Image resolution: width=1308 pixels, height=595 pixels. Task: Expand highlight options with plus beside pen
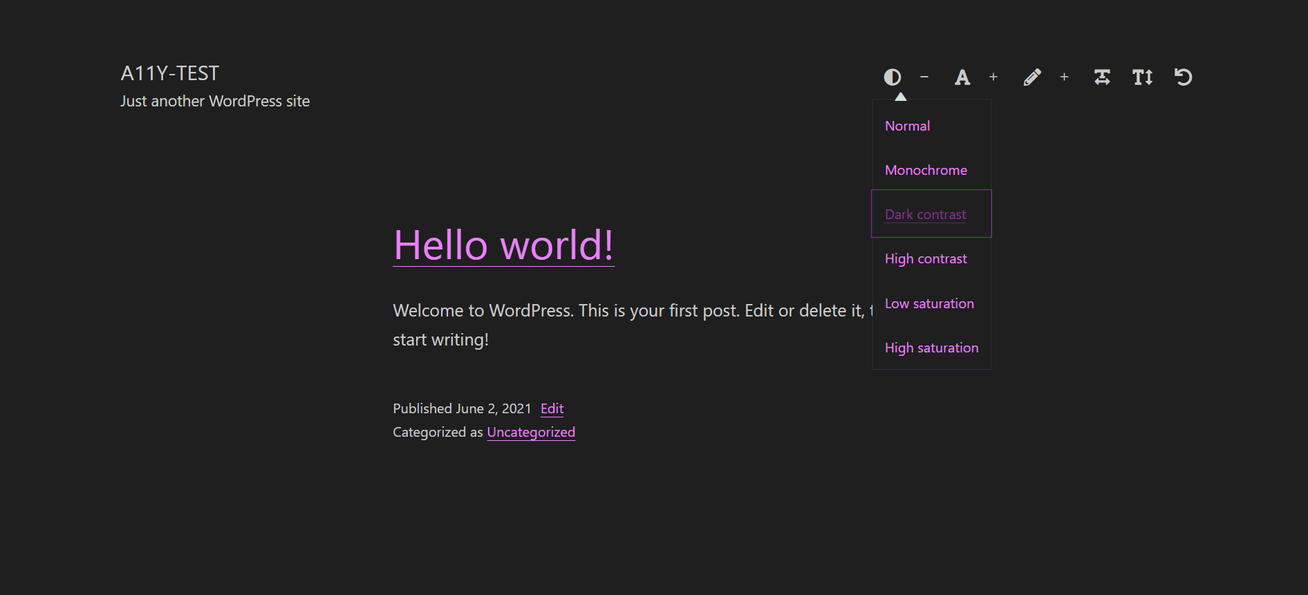click(x=1065, y=77)
